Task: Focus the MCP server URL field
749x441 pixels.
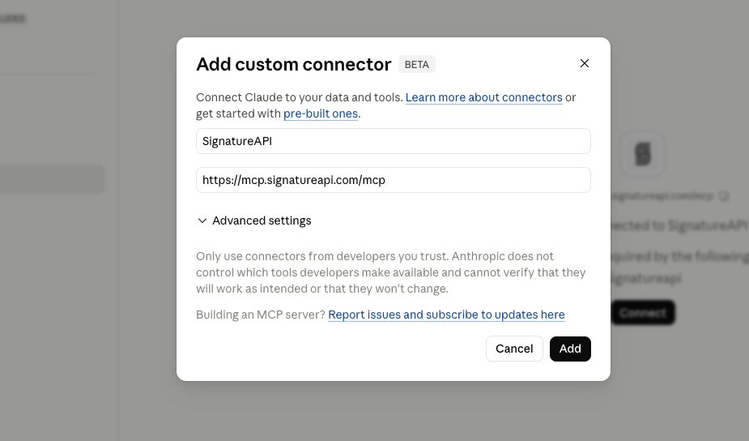Action: (394, 180)
